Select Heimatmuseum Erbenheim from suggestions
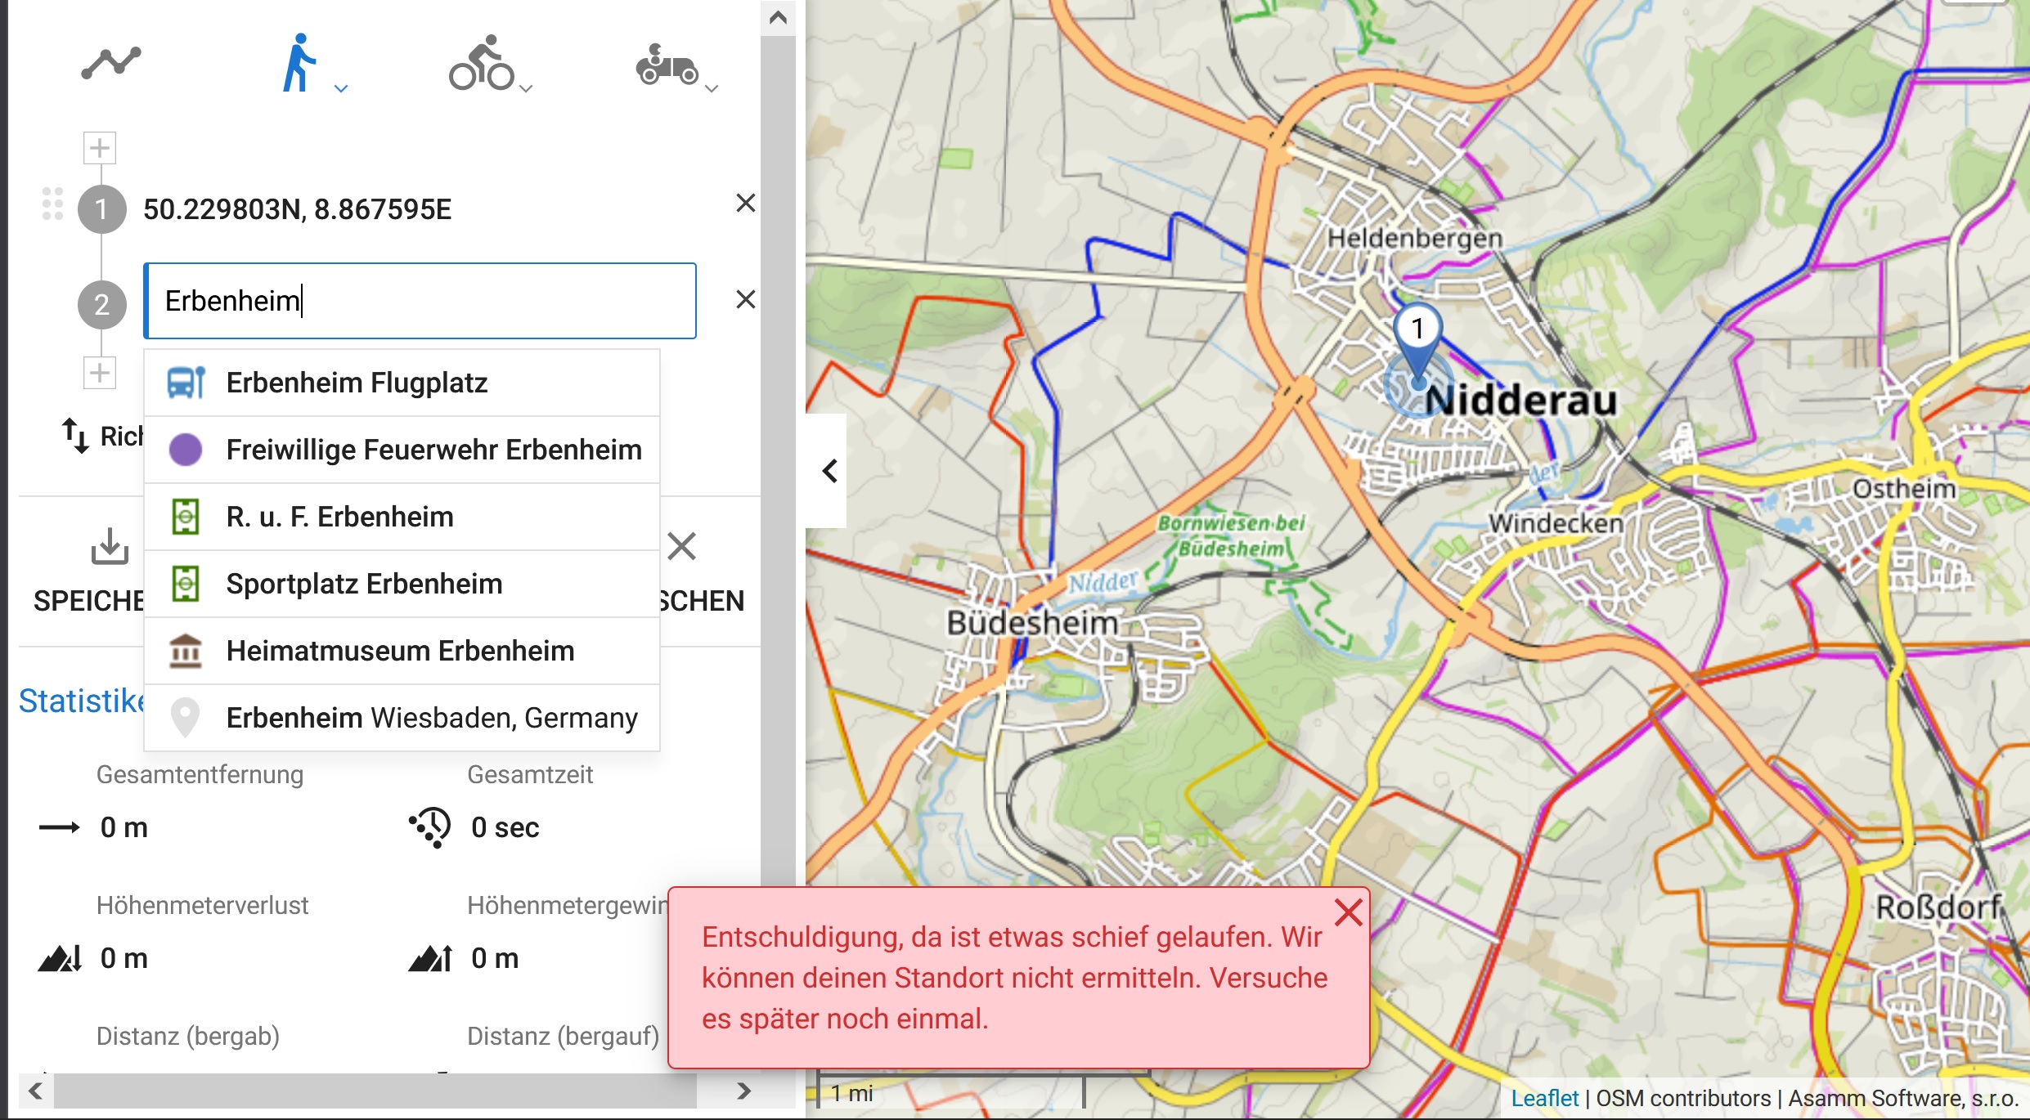2030x1120 pixels. pyautogui.click(x=402, y=651)
